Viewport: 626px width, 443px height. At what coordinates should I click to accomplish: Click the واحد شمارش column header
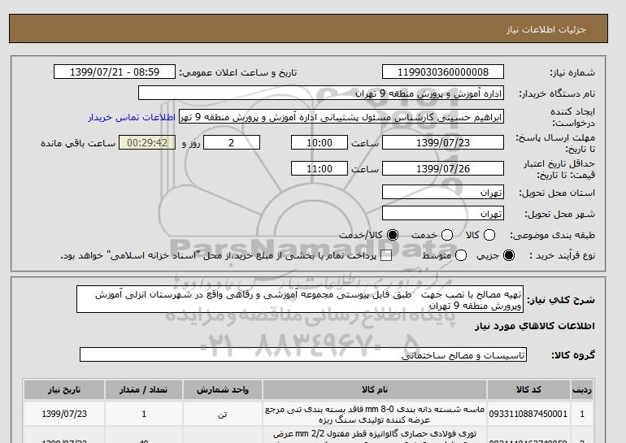[223, 389]
